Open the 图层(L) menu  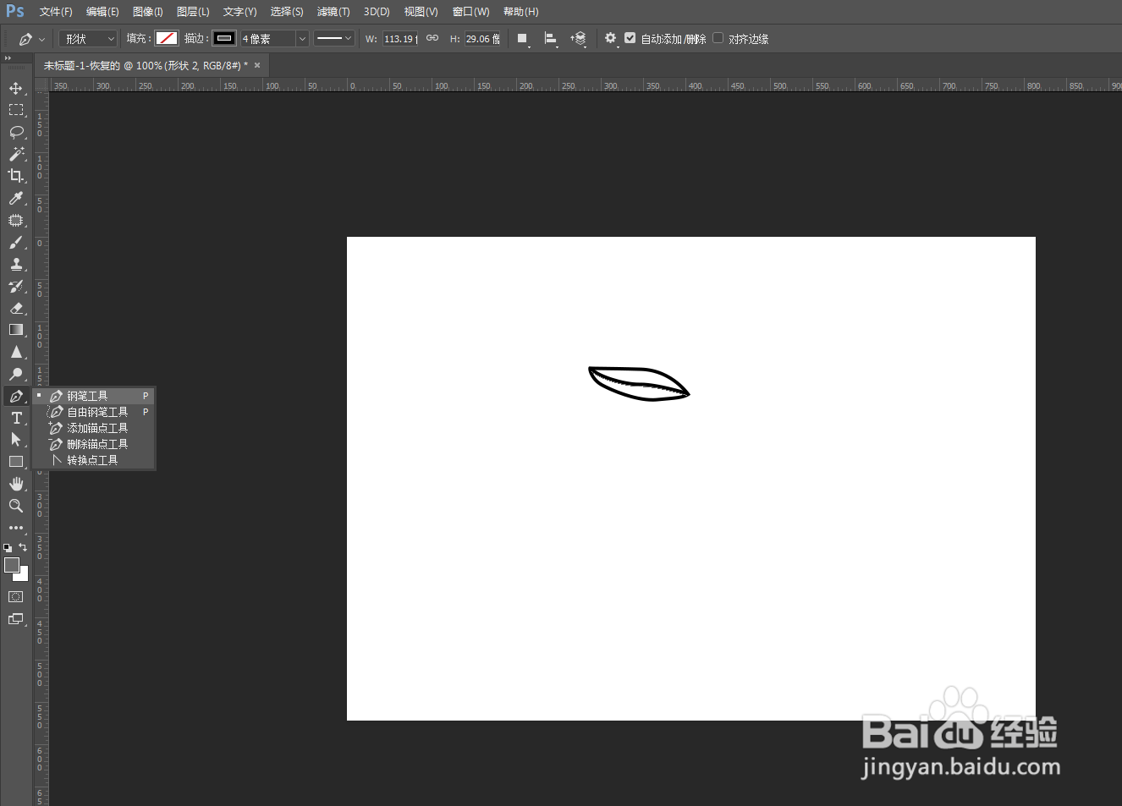[x=193, y=12]
